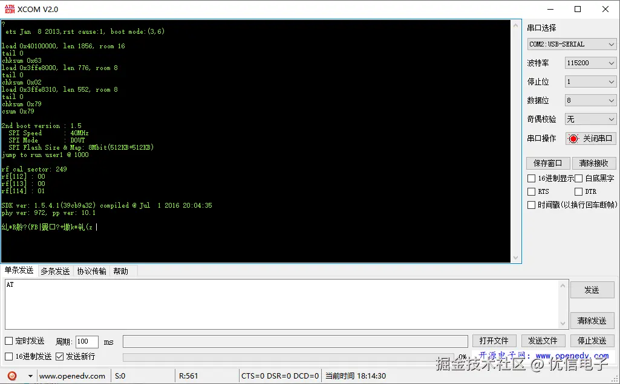The image size is (620, 384).
Task: Switch to the 多条发送 tab
Action: click(55, 271)
